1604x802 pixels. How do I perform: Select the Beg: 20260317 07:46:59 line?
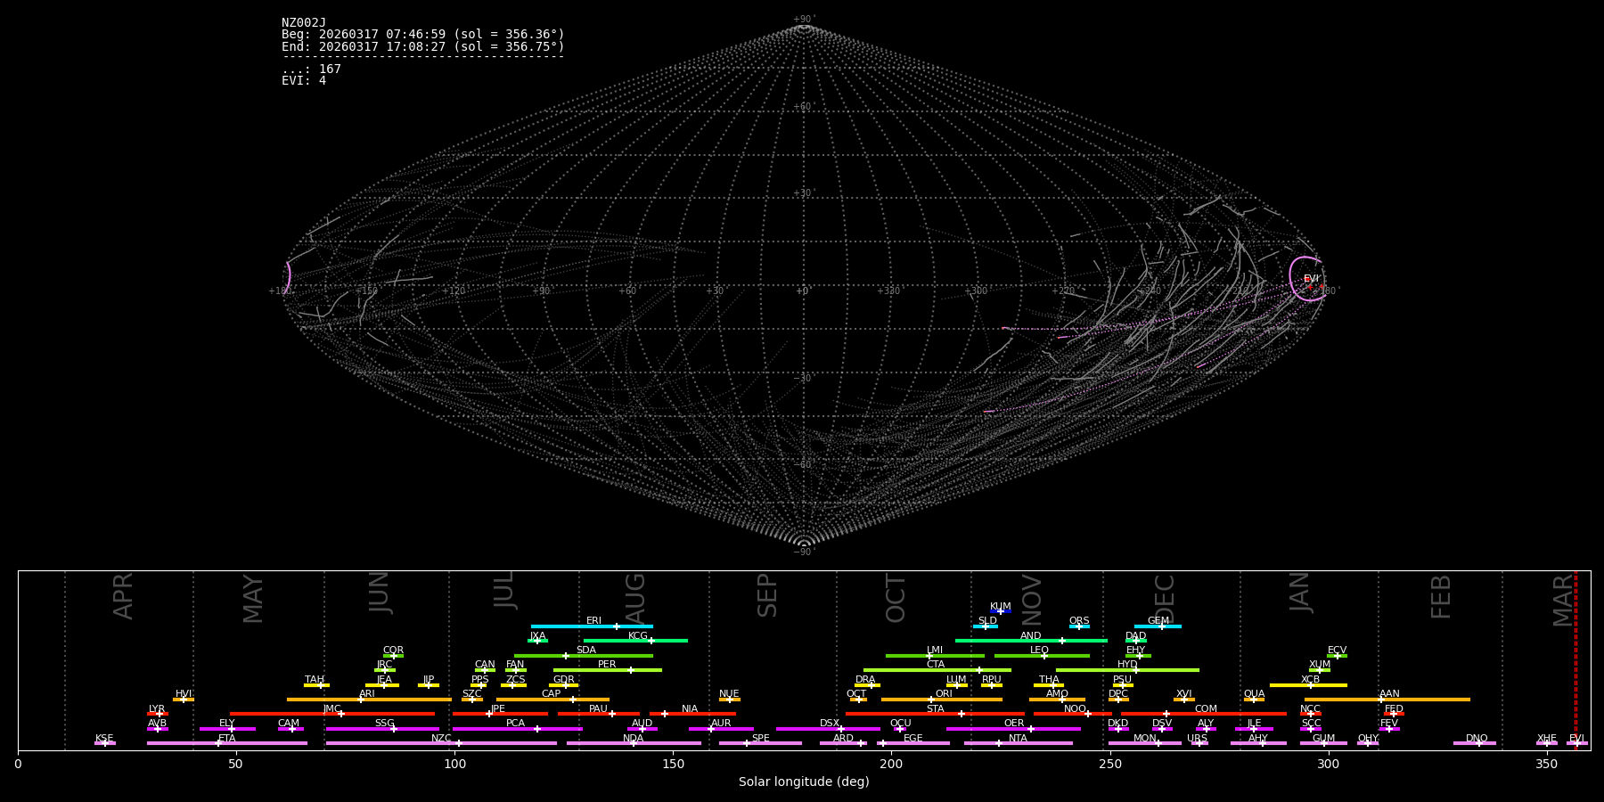(x=423, y=35)
